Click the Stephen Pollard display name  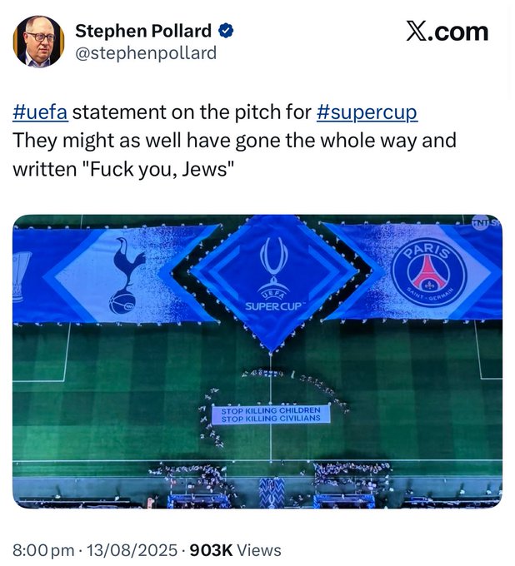point(143,31)
